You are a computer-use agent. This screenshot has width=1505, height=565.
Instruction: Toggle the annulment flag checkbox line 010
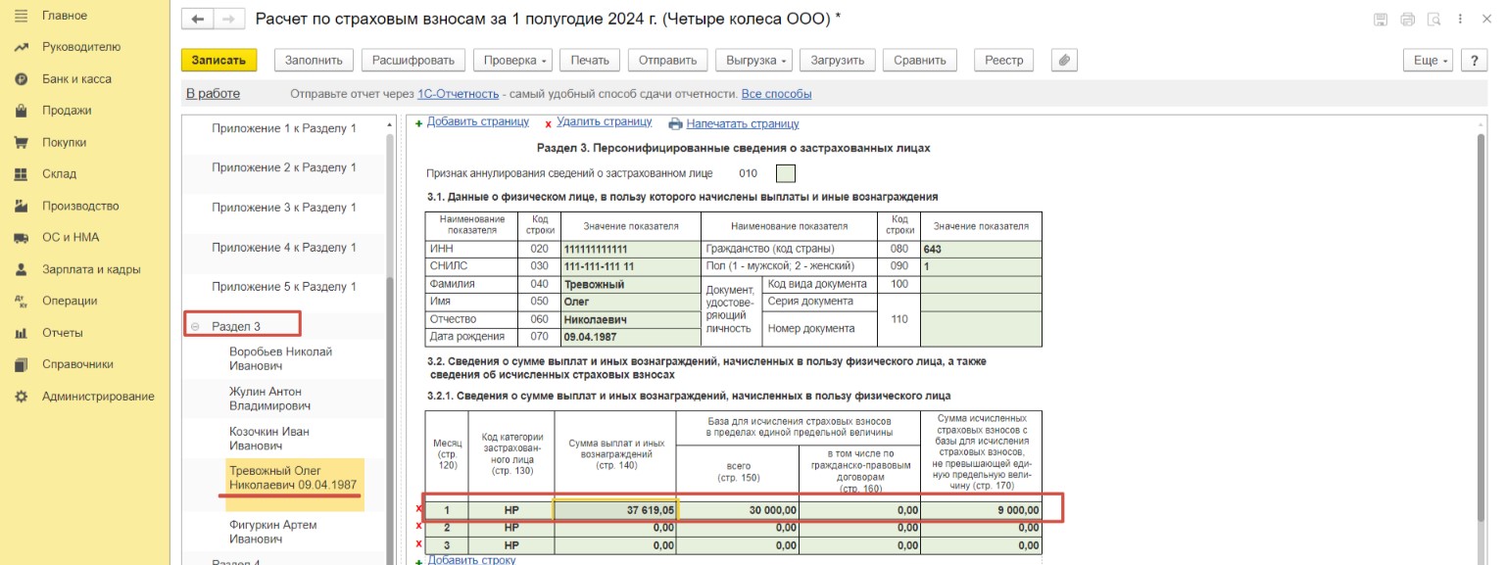(786, 174)
